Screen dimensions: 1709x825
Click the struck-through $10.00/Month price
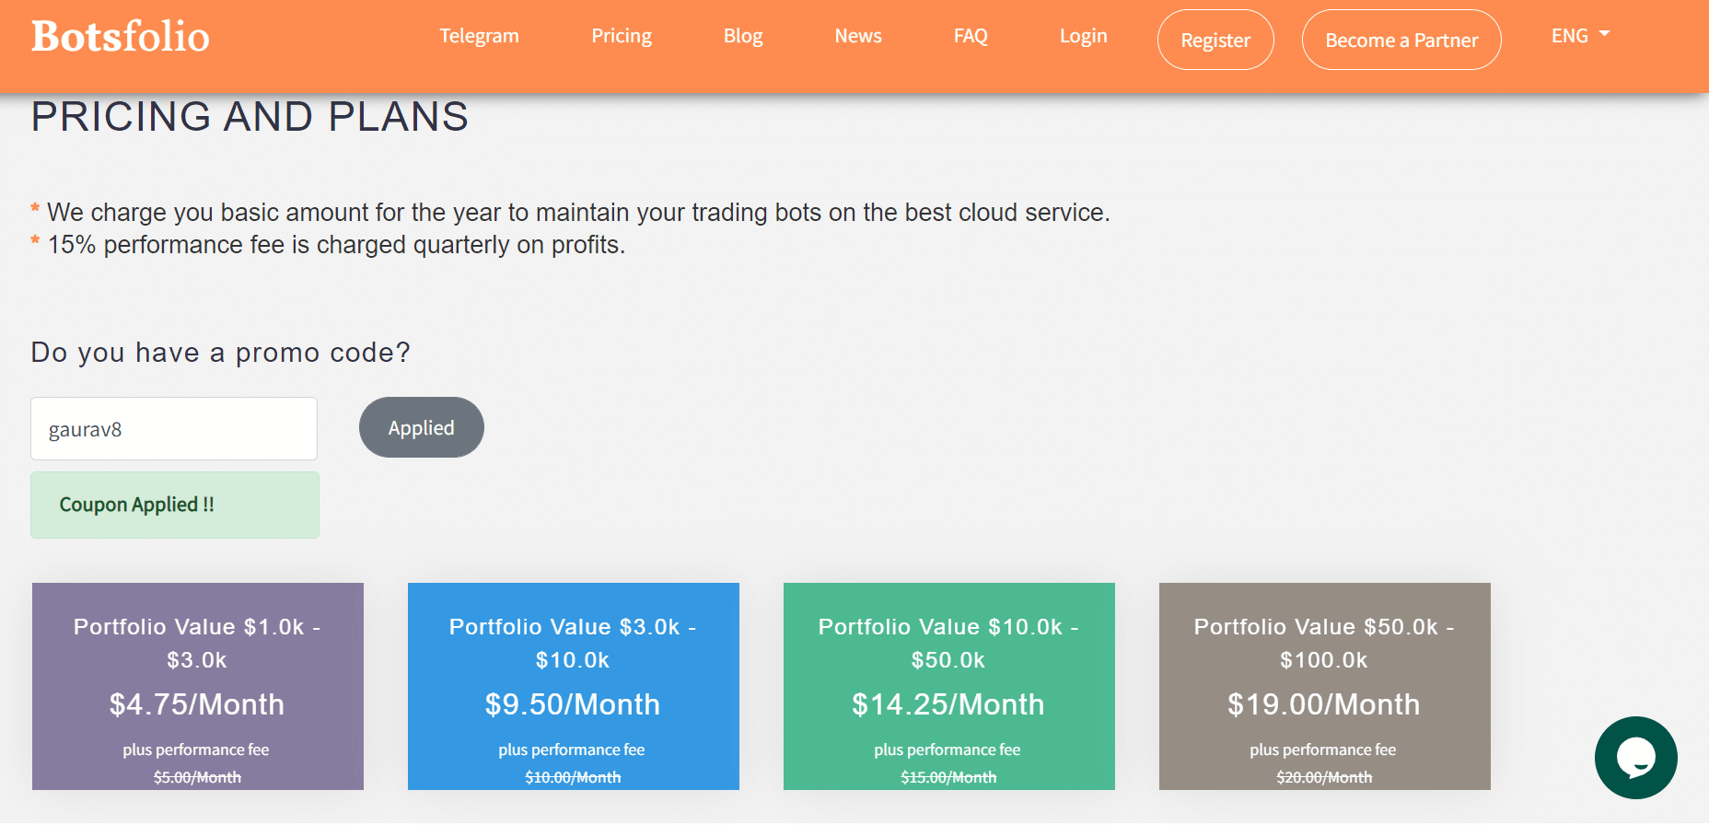click(573, 777)
